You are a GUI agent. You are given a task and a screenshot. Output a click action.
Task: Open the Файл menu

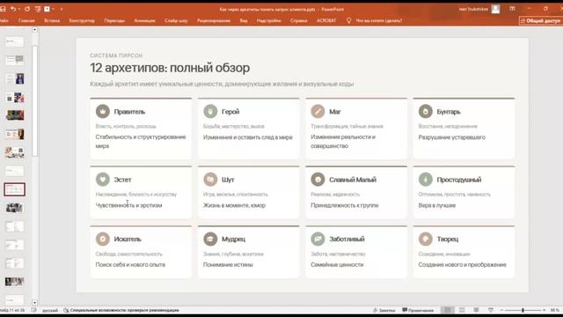pyautogui.click(x=4, y=20)
